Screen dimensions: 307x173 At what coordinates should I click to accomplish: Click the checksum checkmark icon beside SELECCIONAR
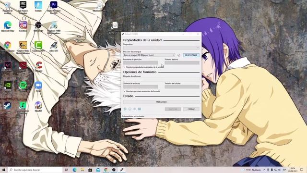tap(179, 55)
